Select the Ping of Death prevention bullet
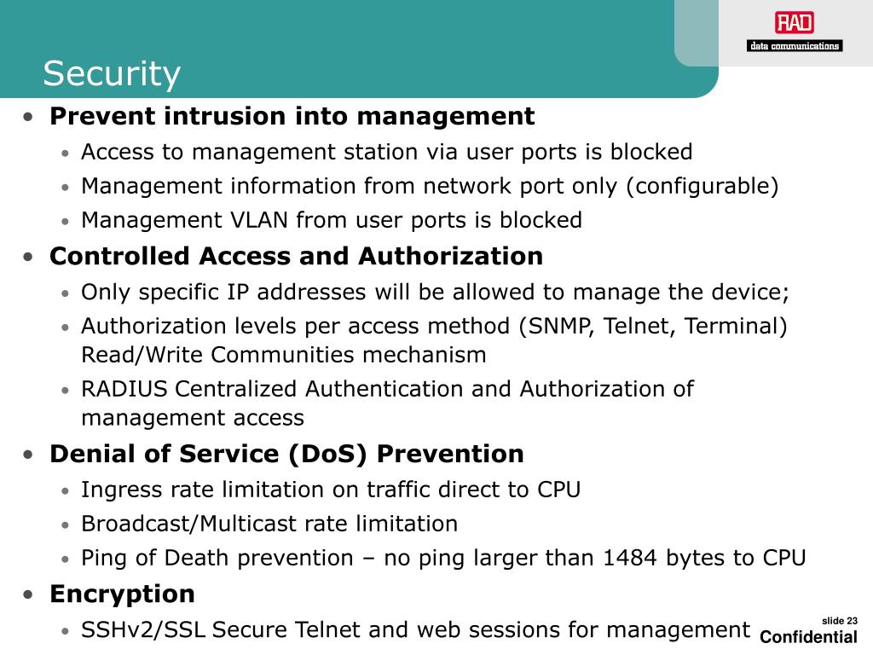The width and height of the screenshot is (873, 655). pos(443,558)
